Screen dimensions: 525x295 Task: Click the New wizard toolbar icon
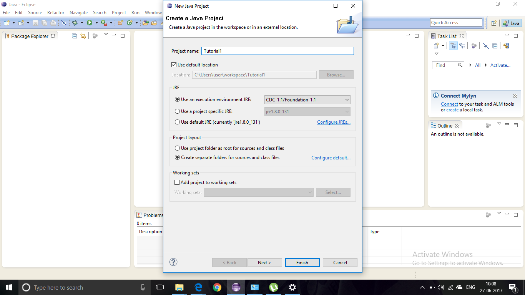coord(6,23)
